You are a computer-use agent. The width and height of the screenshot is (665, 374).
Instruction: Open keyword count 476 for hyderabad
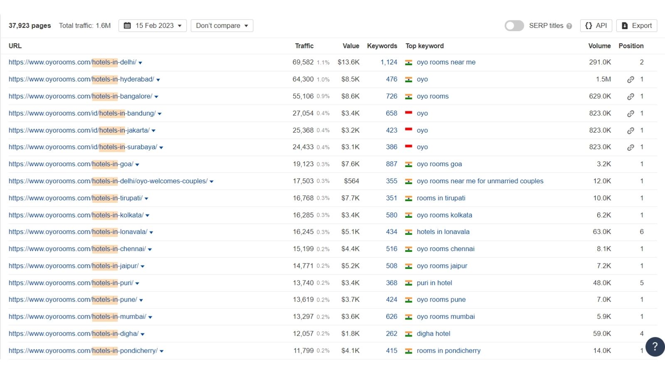click(392, 79)
